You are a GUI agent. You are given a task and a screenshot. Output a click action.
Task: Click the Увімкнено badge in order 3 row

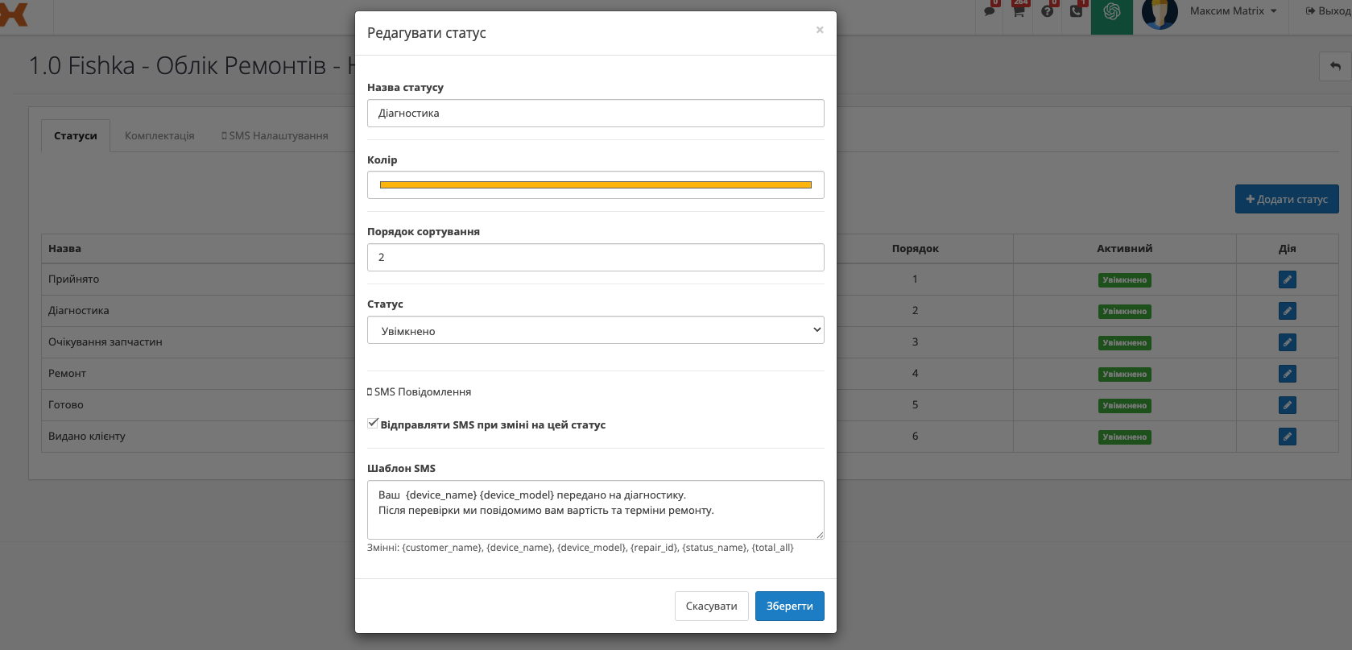[x=1125, y=343]
